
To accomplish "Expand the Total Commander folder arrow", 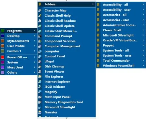I will [143, 61].
